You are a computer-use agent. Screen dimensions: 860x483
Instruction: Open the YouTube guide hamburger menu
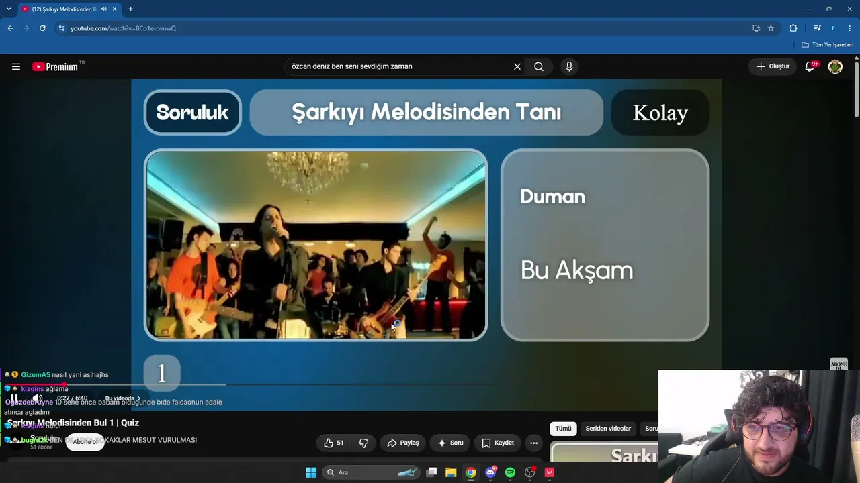coord(16,66)
